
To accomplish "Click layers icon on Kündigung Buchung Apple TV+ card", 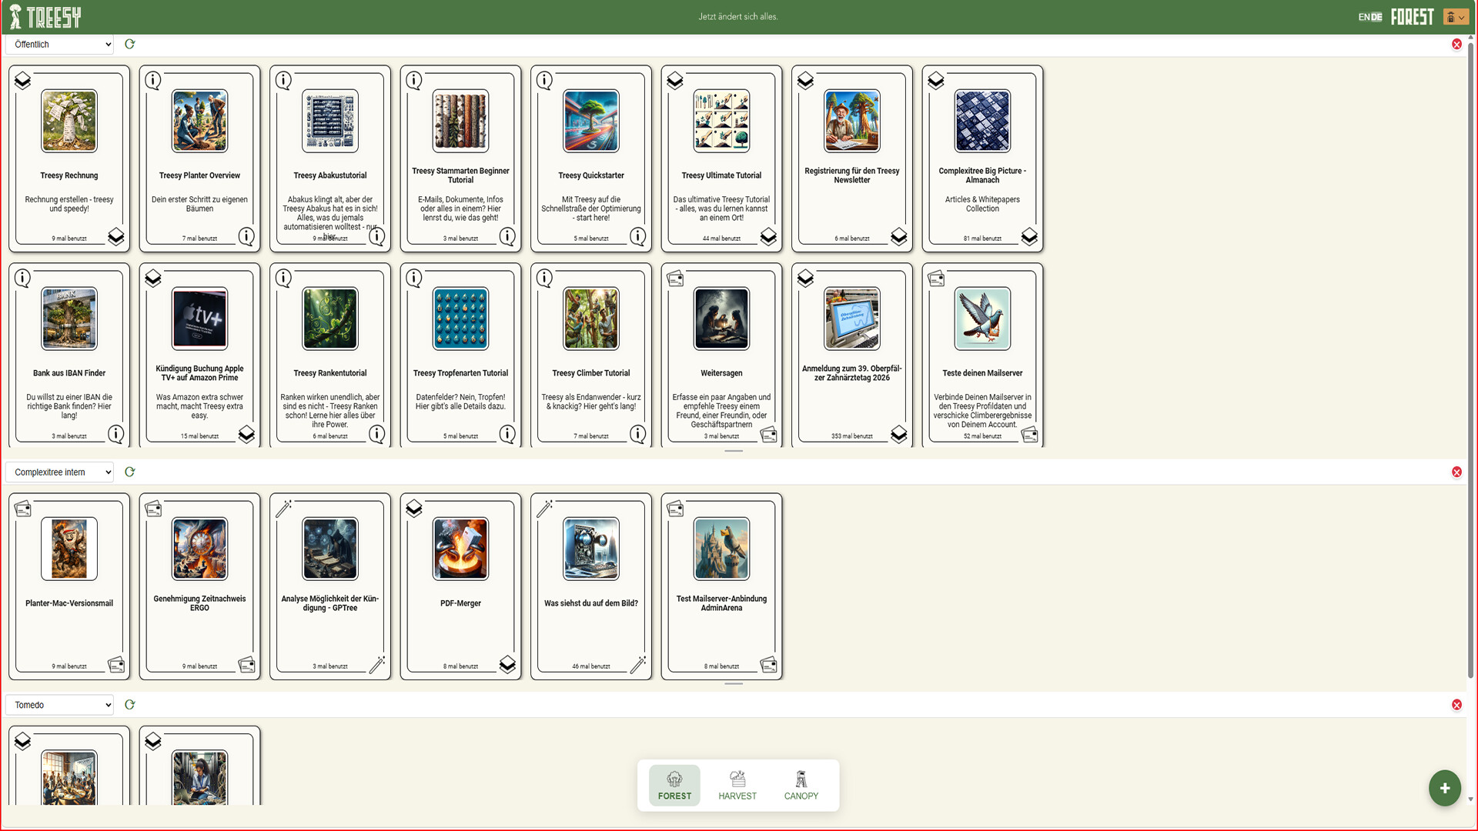I will (x=153, y=278).
